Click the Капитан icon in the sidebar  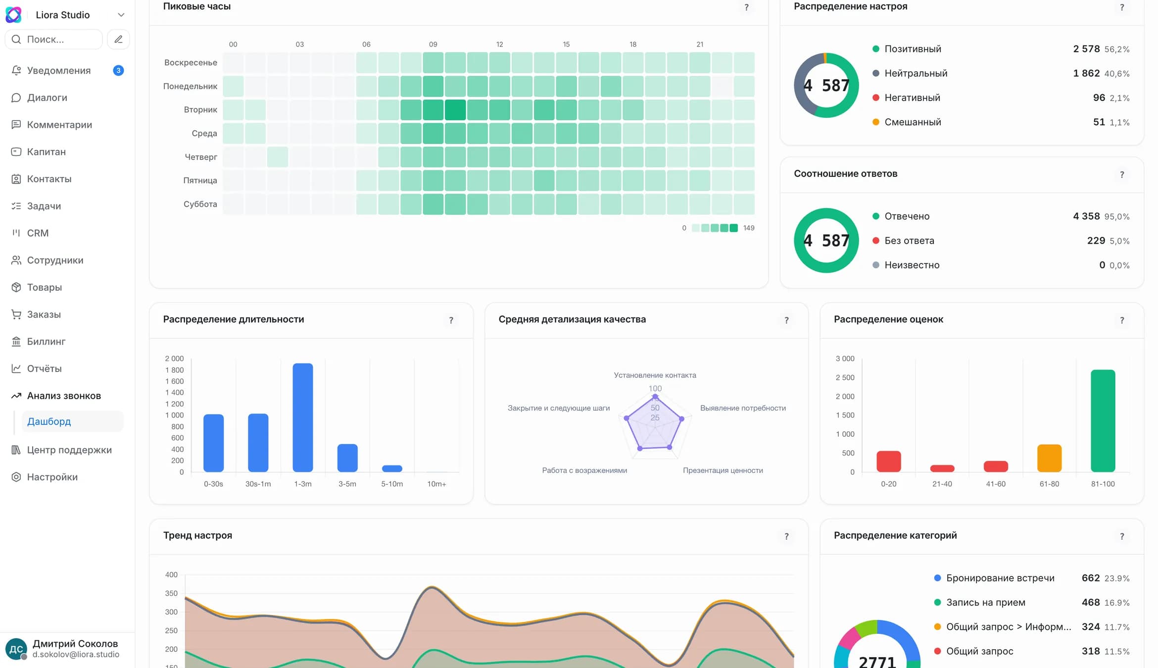[16, 152]
